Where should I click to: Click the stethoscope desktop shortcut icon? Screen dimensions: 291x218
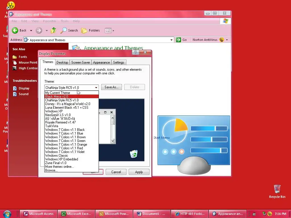click(11, 5)
